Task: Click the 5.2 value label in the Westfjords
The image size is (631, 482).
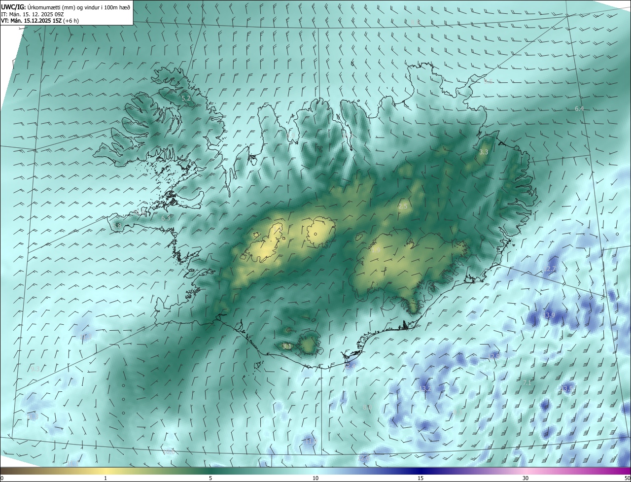Action: pyautogui.click(x=186, y=99)
